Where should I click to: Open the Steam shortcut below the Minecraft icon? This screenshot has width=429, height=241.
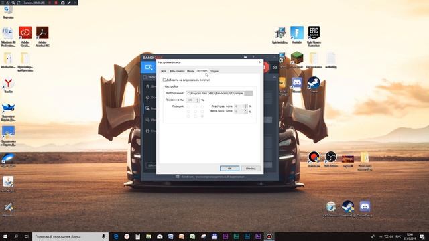tap(314, 84)
